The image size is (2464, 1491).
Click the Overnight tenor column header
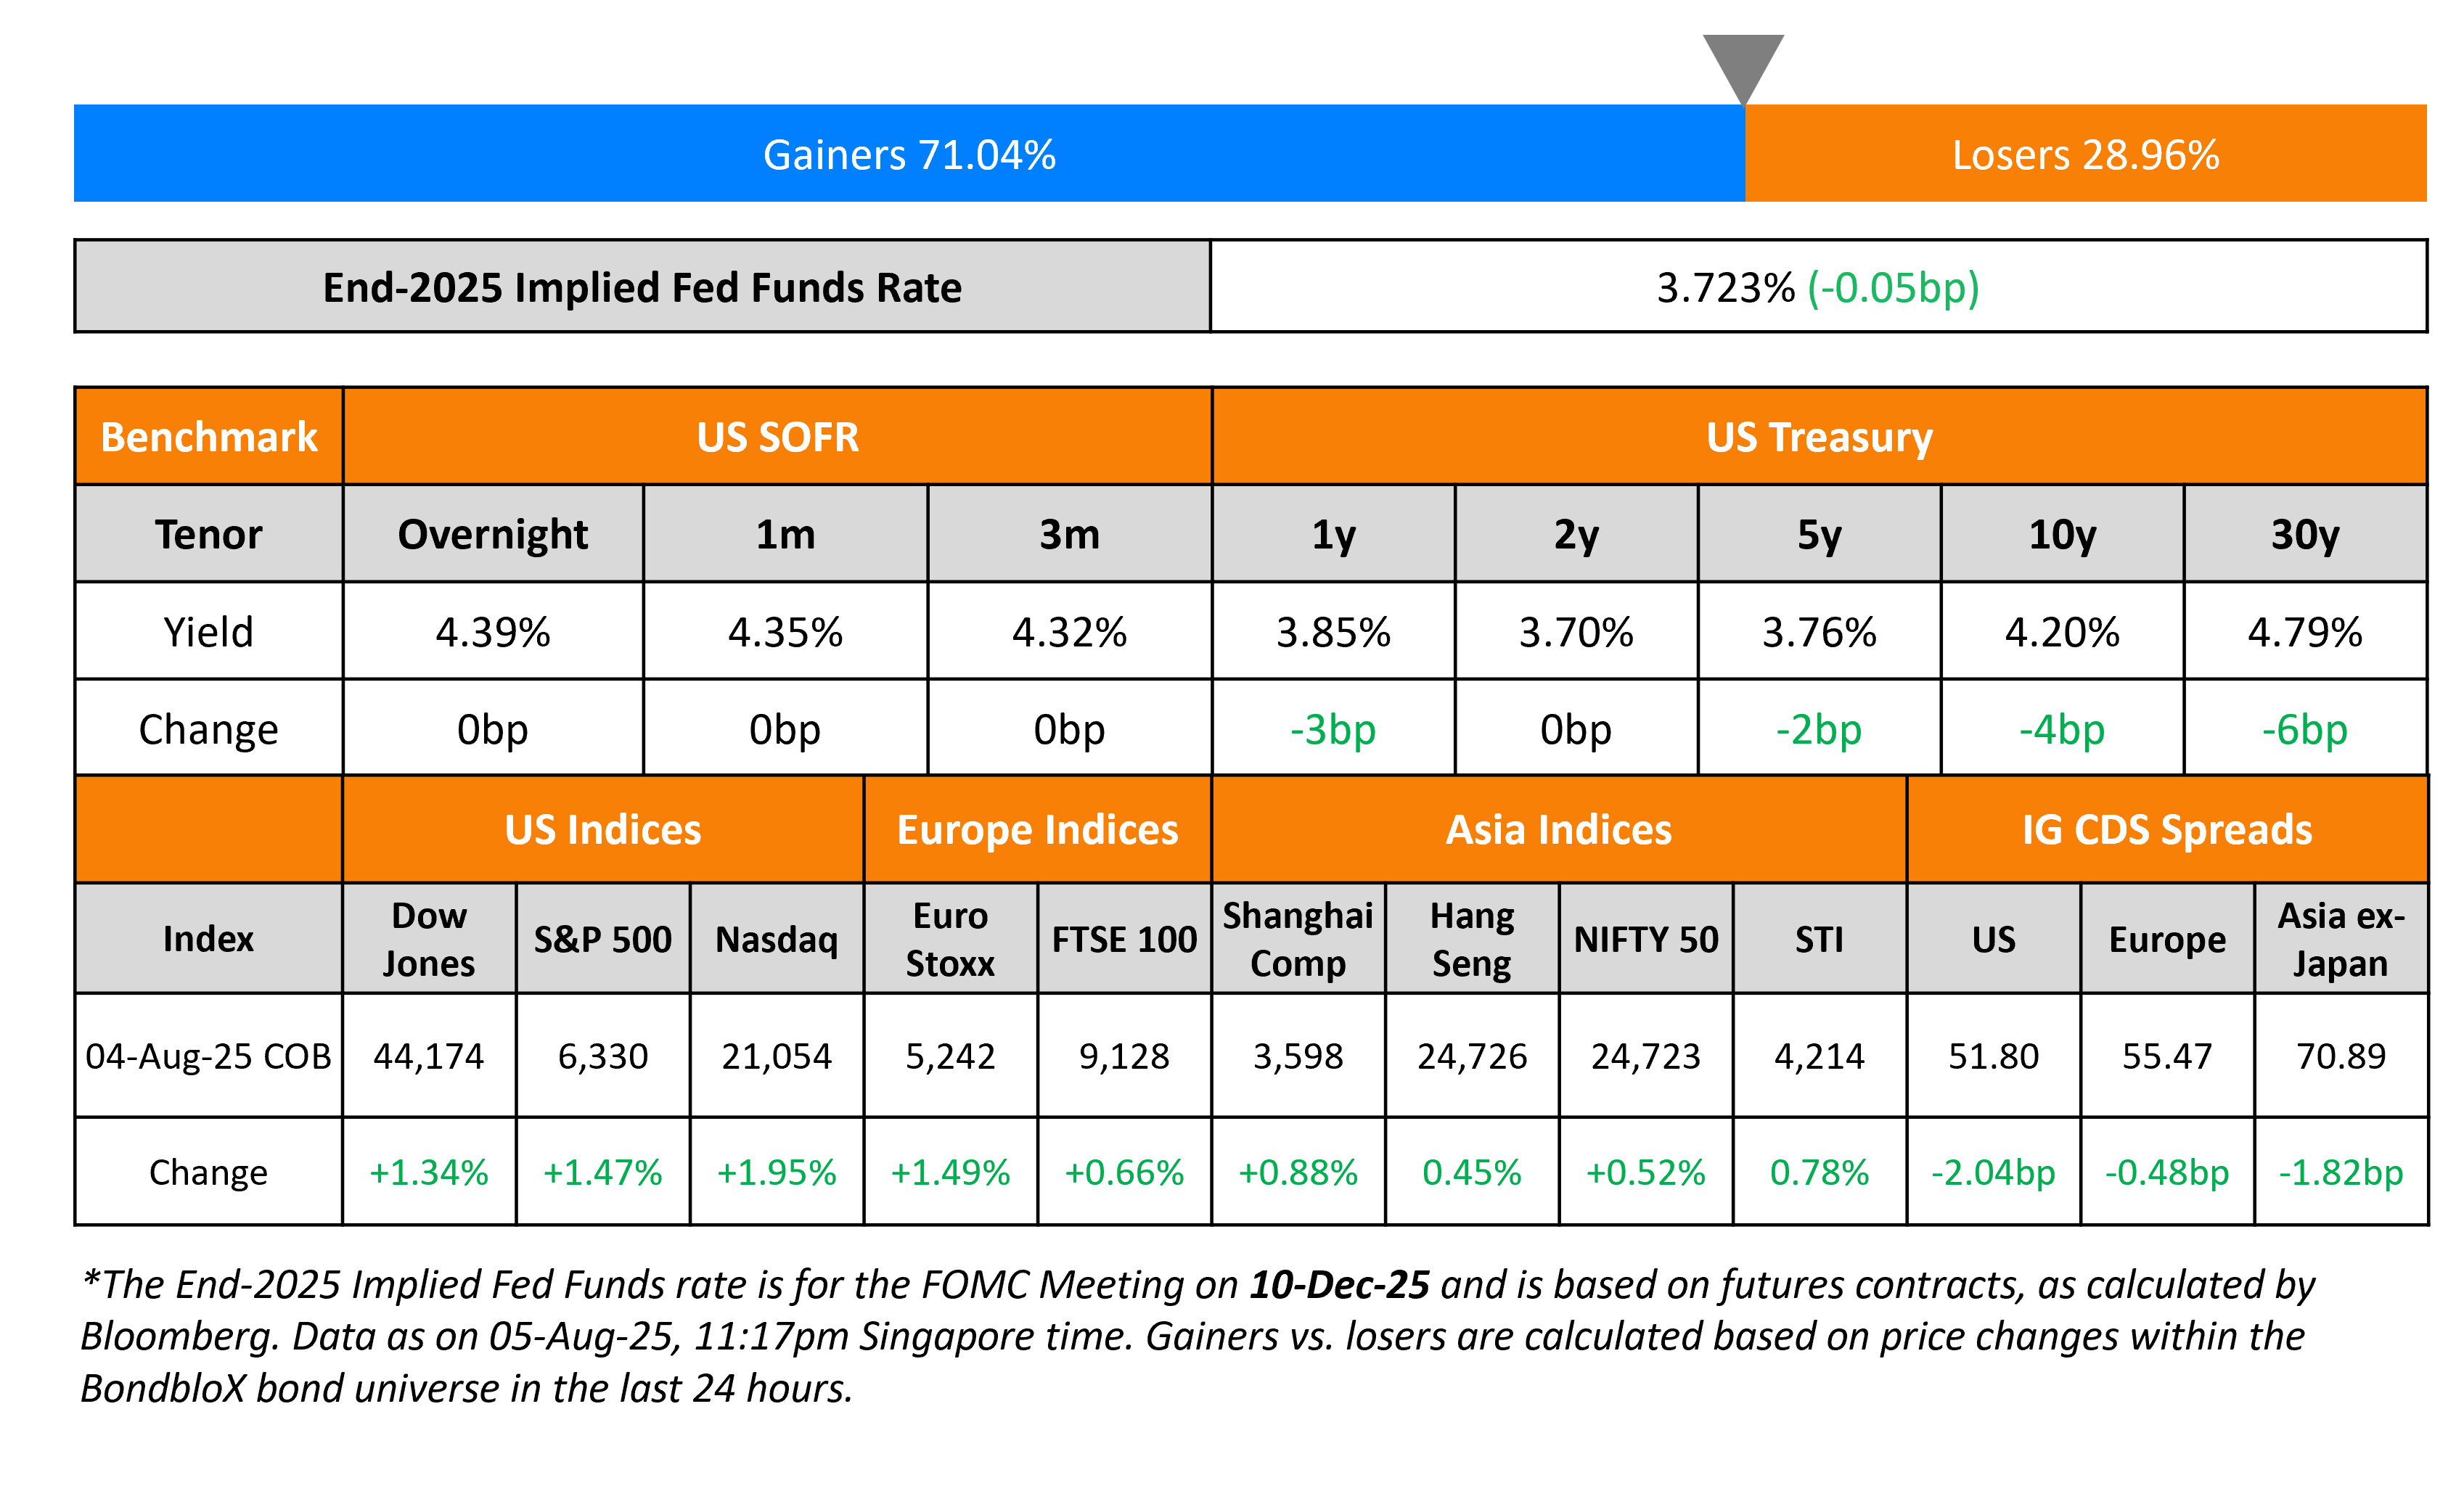tap(493, 534)
